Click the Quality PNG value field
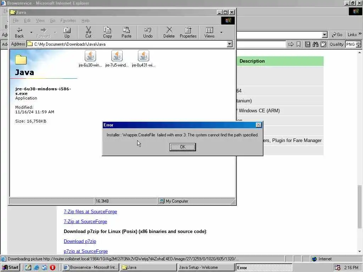This screenshot has width=363, height=272. [x=351, y=44]
